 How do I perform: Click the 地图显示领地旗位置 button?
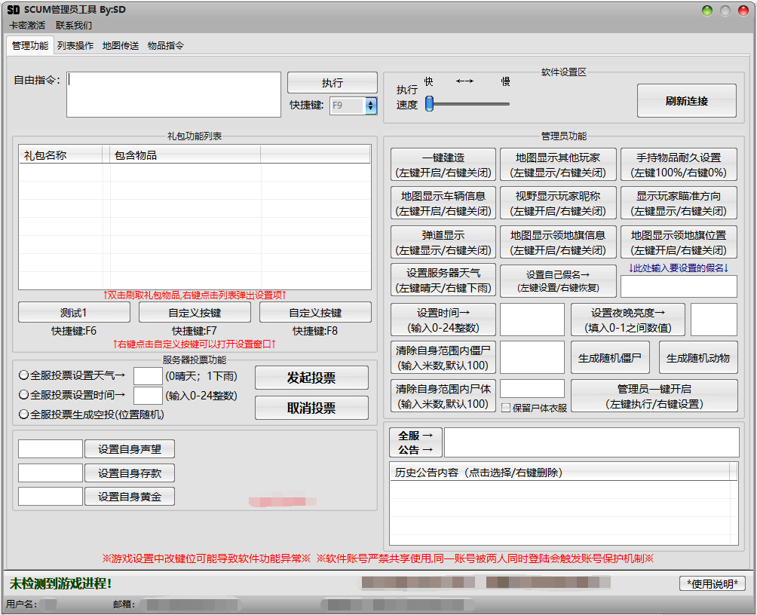pos(679,243)
